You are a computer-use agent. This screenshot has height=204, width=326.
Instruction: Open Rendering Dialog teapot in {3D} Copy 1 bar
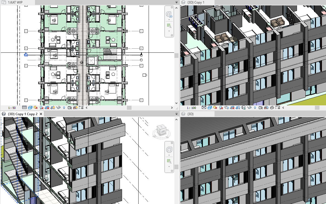click(x=227, y=108)
